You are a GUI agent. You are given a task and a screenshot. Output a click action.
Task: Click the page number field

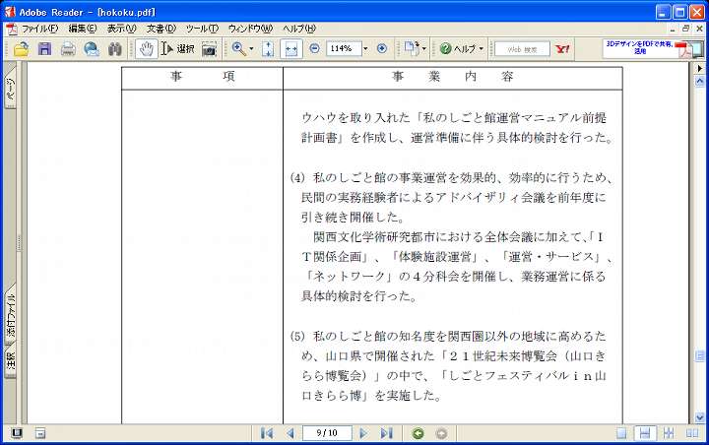[326, 433]
